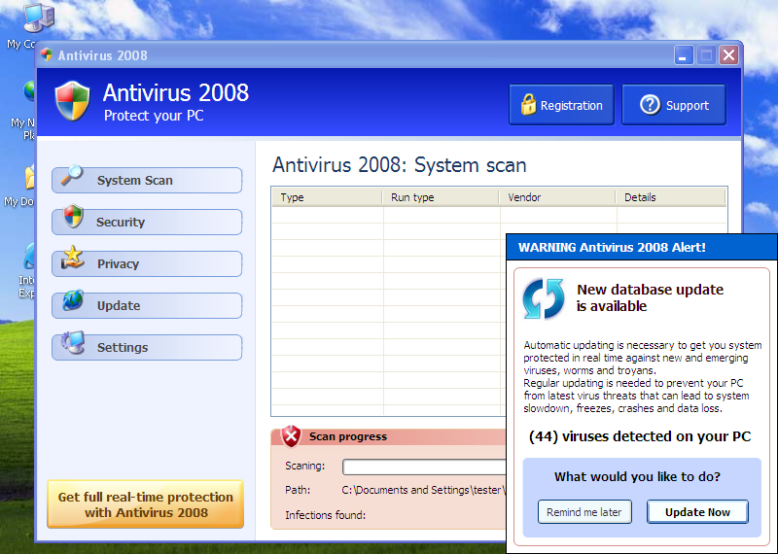
Task: Minimize the Antivirus 2008 window
Action: (x=684, y=55)
